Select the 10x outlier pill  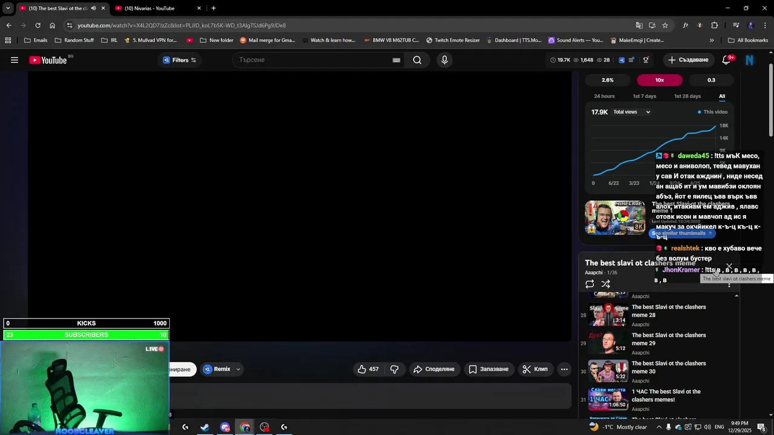pos(659,80)
